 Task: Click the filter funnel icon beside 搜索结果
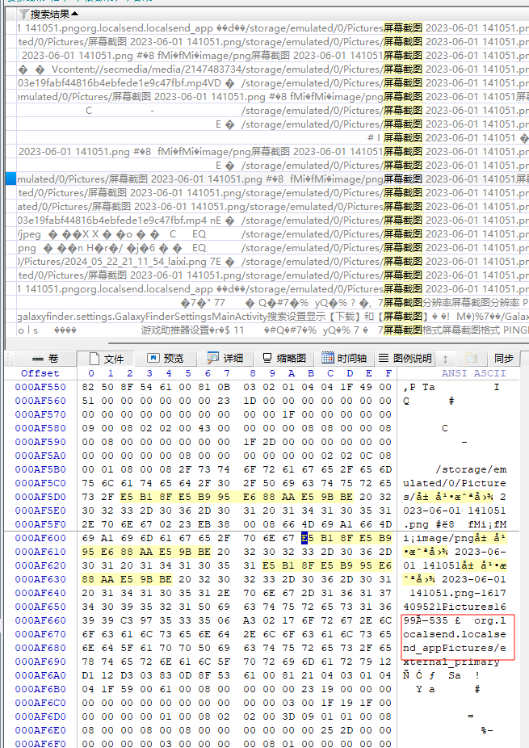pyautogui.click(x=23, y=15)
